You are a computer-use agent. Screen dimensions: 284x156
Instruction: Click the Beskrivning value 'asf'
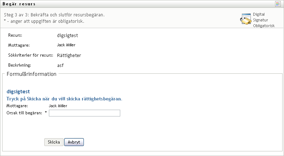point(60,66)
